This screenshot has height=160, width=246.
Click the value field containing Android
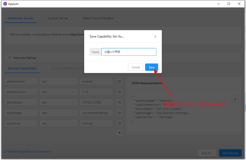pyautogui.click(x=96, y=81)
